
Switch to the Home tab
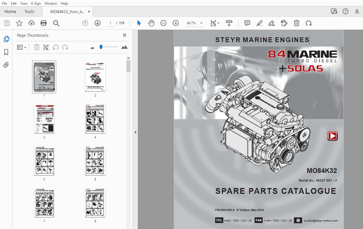click(x=10, y=12)
